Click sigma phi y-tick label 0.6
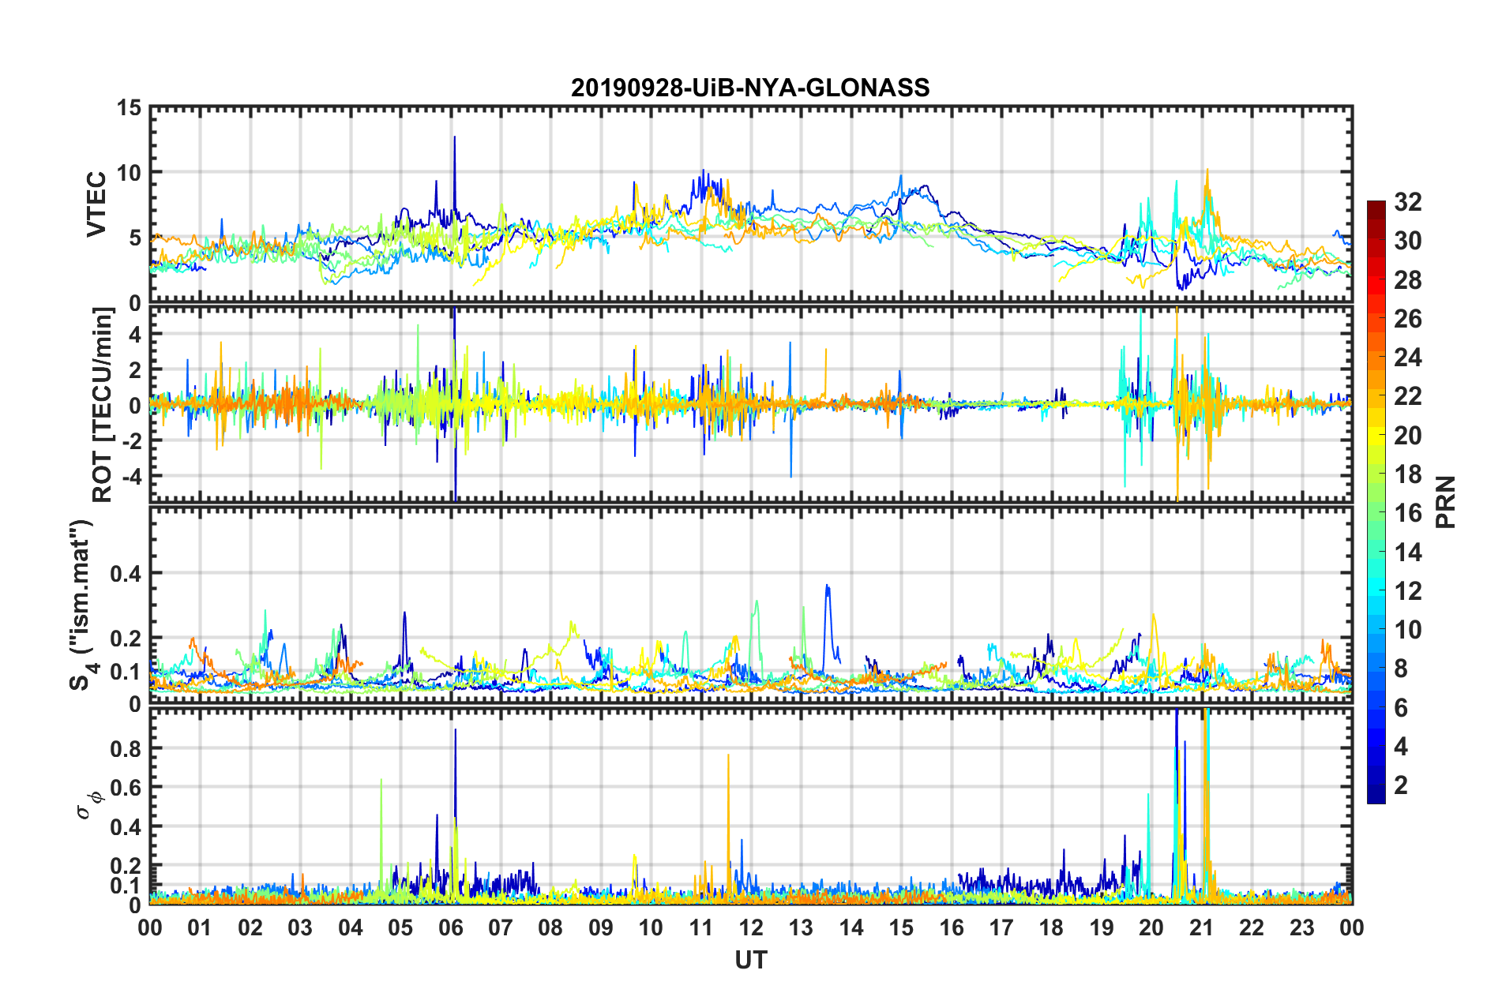The width and height of the screenshot is (1502, 1004). coord(126,788)
